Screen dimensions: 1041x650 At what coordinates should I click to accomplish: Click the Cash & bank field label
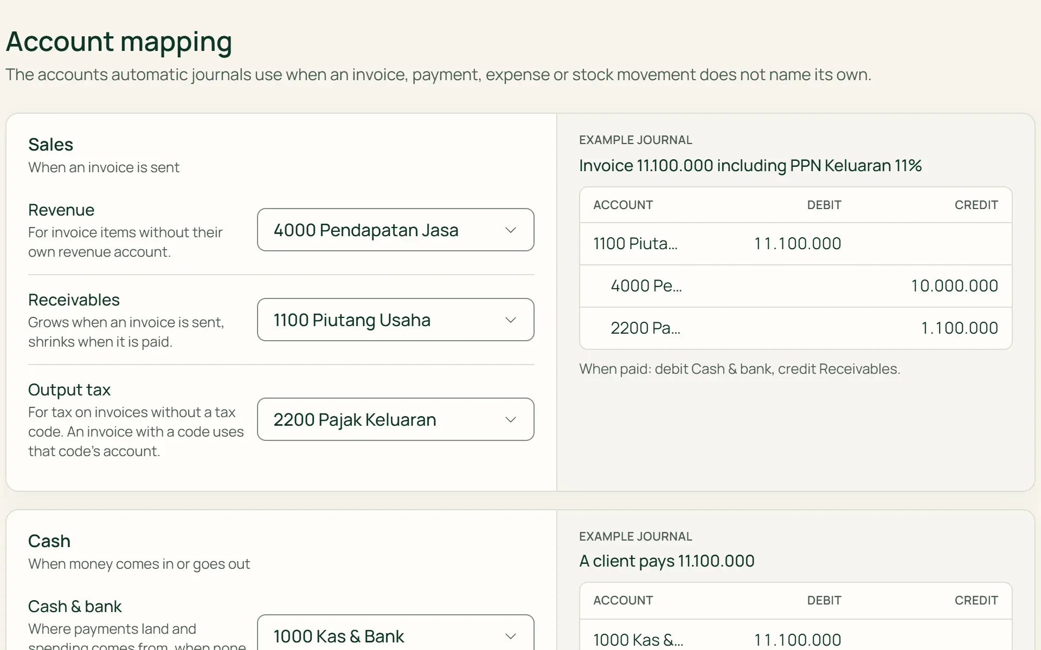[x=75, y=607]
